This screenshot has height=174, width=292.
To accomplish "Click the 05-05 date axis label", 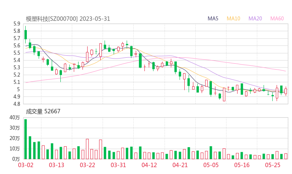I will pyautogui.click(x=211, y=165).
